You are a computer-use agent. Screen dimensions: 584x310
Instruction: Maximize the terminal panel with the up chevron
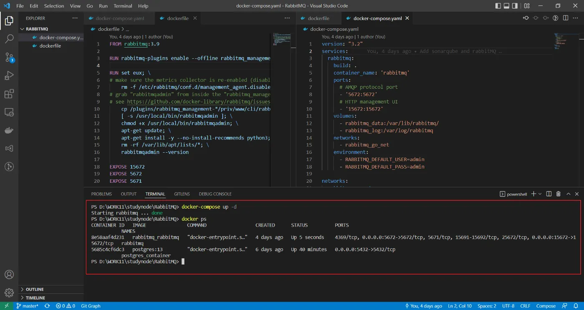click(x=568, y=194)
